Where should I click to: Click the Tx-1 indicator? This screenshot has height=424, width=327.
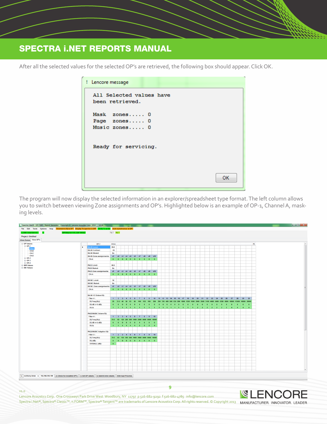pos(112,232)
